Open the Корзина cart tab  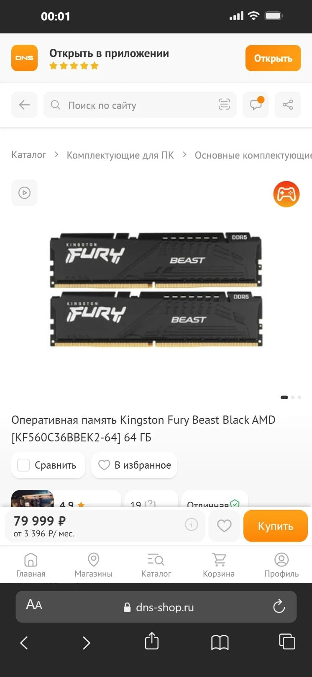tap(219, 565)
